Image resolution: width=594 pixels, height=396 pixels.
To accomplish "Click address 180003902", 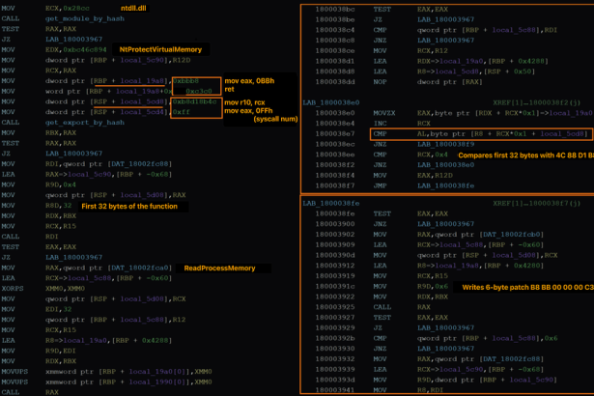I will pos(335,235).
